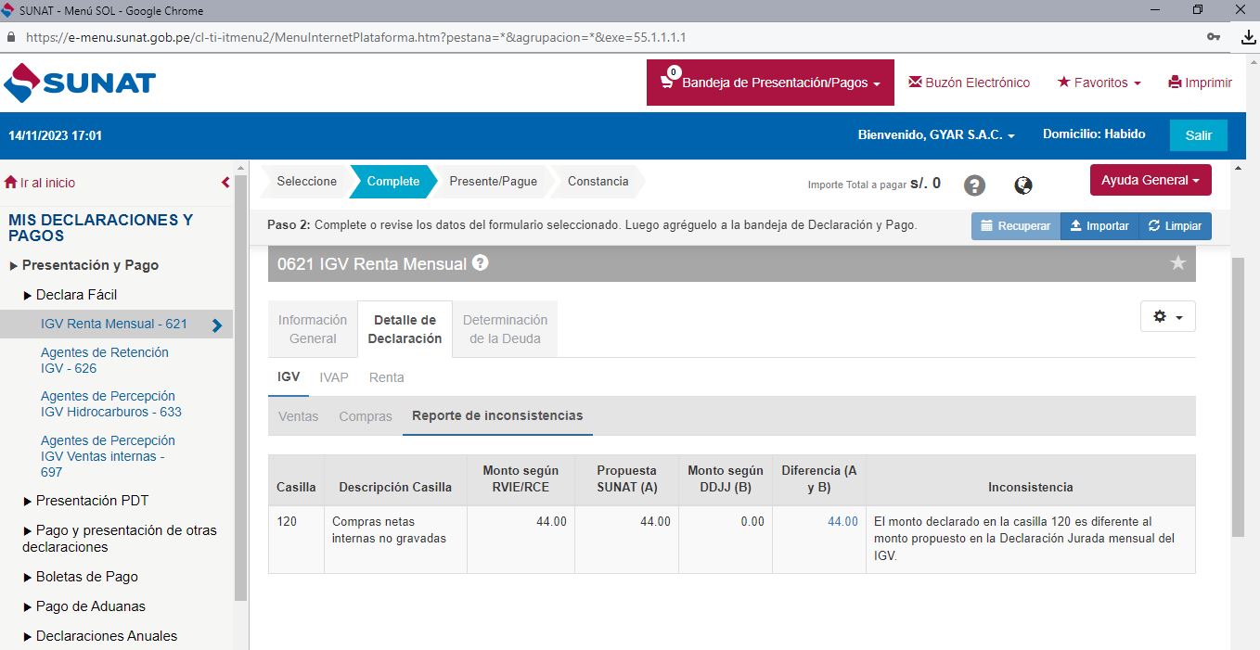Expand the Favoritos menu
This screenshot has width=1260, height=650.
(x=1099, y=83)
